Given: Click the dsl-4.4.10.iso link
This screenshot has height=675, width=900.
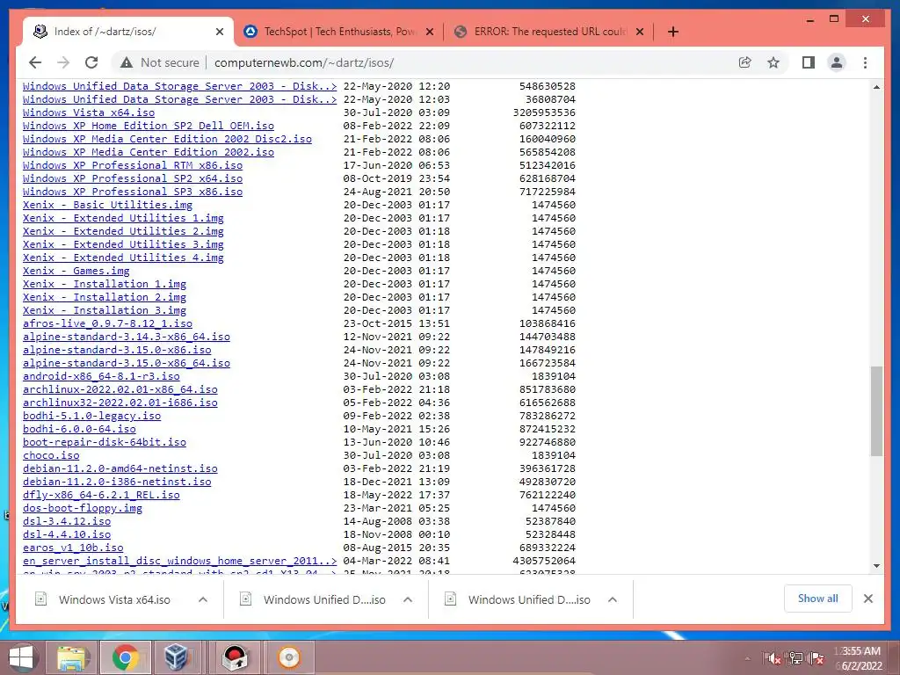Looking at the screenshot, I should click(67, 535).
